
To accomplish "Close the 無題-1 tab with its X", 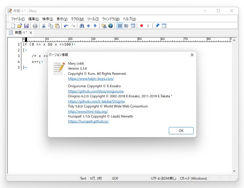I will 31,33.
